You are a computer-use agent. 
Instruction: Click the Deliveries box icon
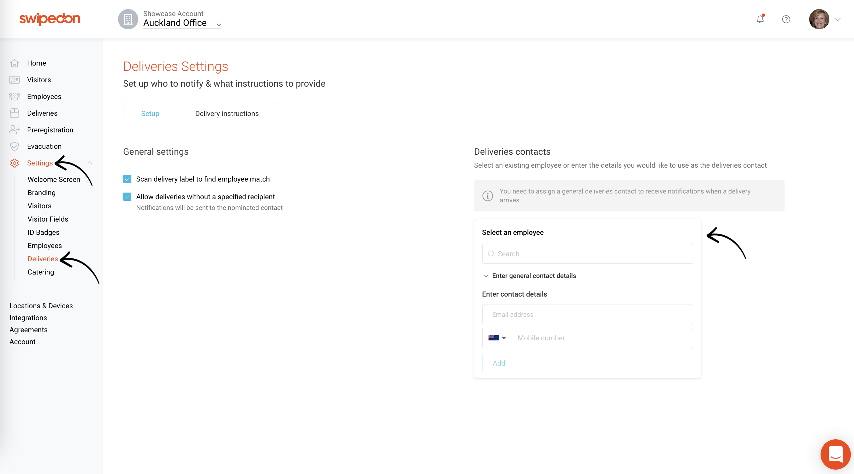[x=14, y=113]
